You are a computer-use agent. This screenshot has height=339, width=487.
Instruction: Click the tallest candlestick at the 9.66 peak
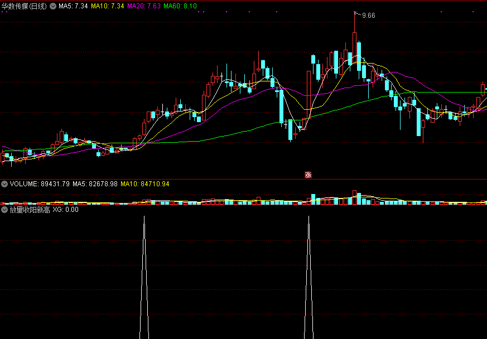[x=354, y=47]
